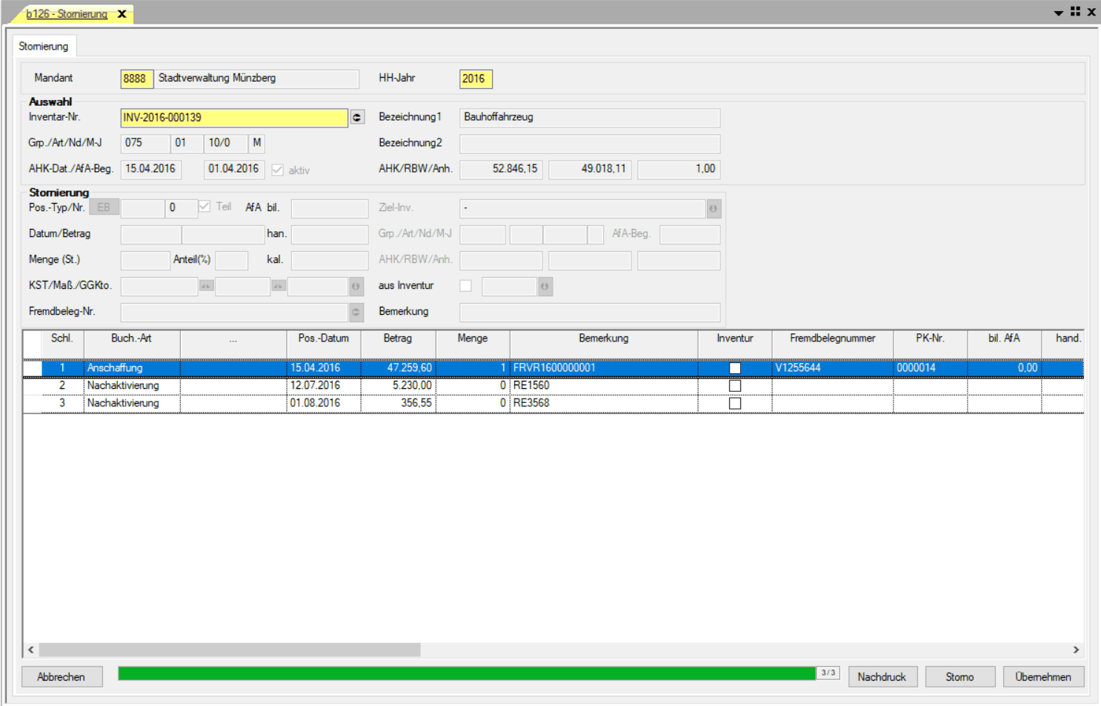Open the tab list dropdown arrow in title bar

click(x=1058, y=13)
